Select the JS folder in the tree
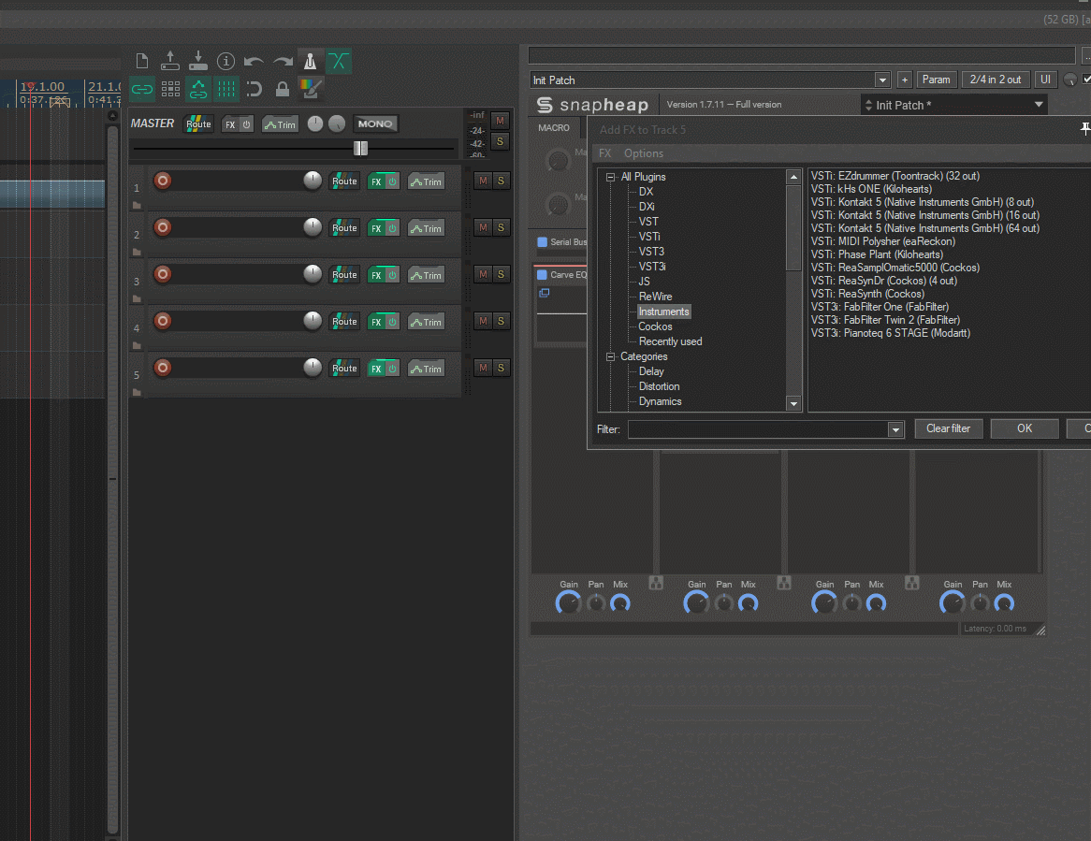Screen dimensions: 1091x841 click(645, 282)
